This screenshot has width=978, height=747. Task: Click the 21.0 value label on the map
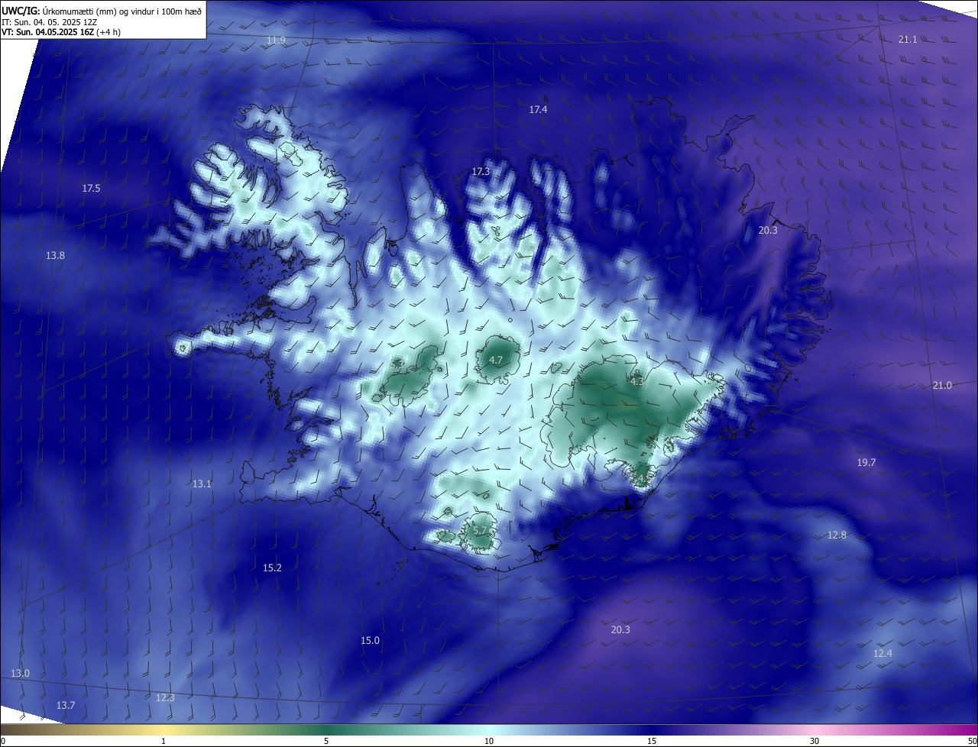942,386
